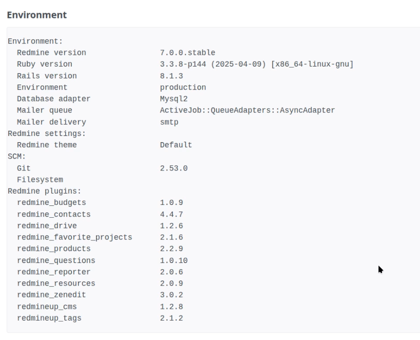Image resolution: width=420 pixels, height=340 pixels.
Task: Select the Git row label
Action: 24,169
